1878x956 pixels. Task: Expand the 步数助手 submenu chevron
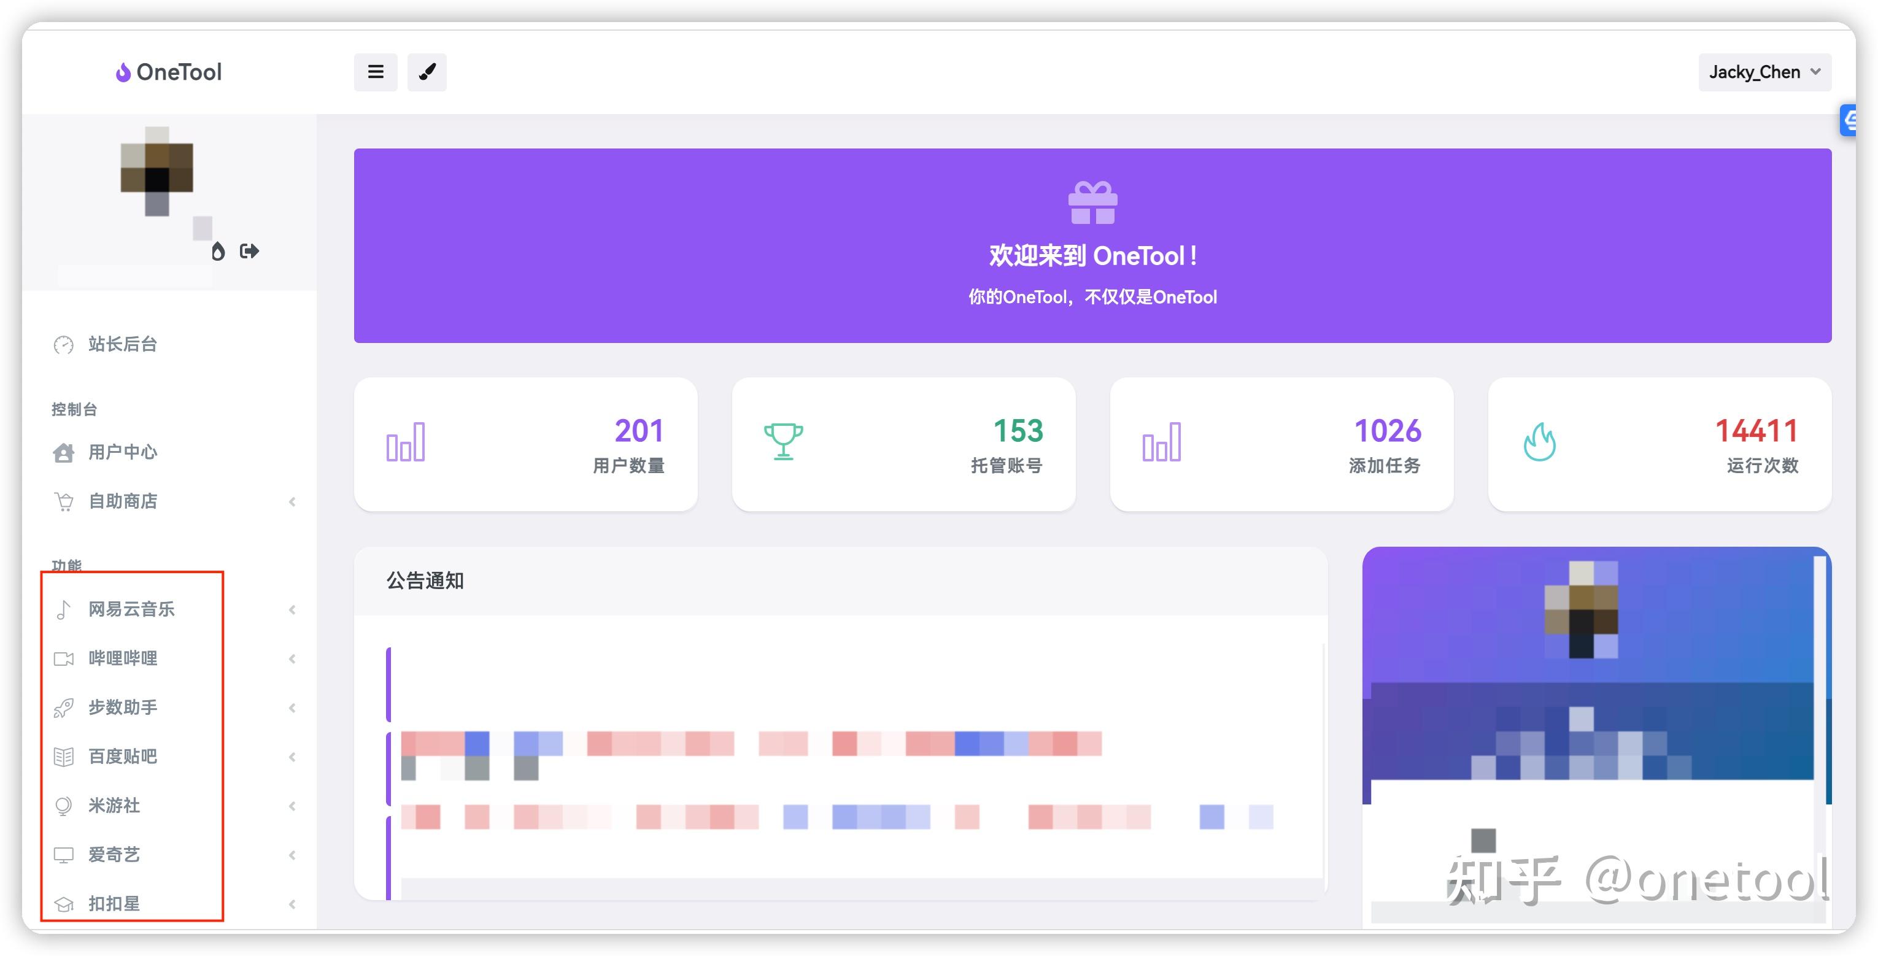click(292, 707)
